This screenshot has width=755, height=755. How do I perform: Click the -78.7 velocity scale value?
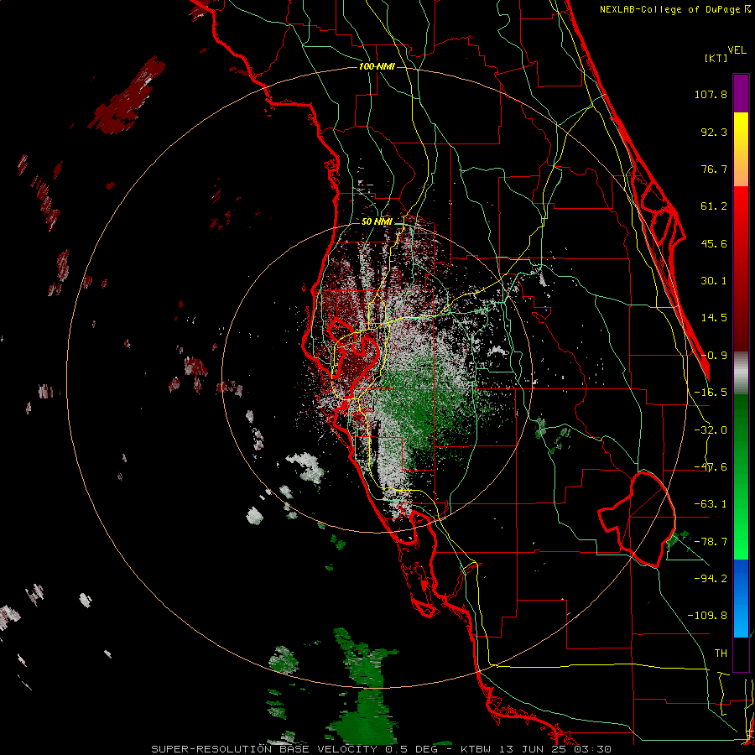pos(711,542)
